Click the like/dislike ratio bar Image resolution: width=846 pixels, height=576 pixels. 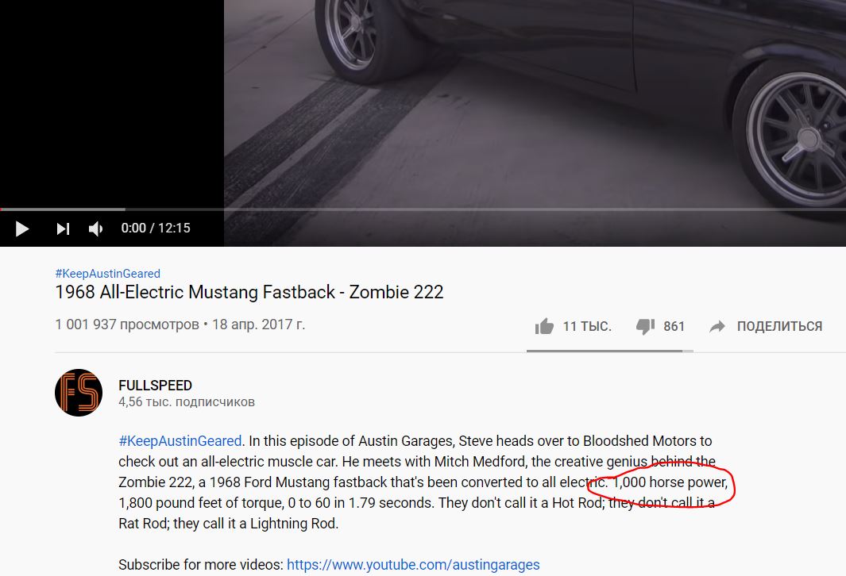[610, 351]
